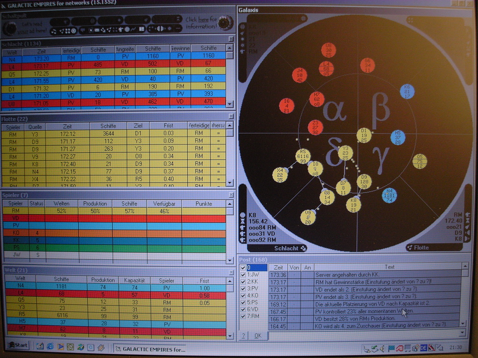Click the DE language indicator in tray
478x358 pixels.
coord(424,348)
